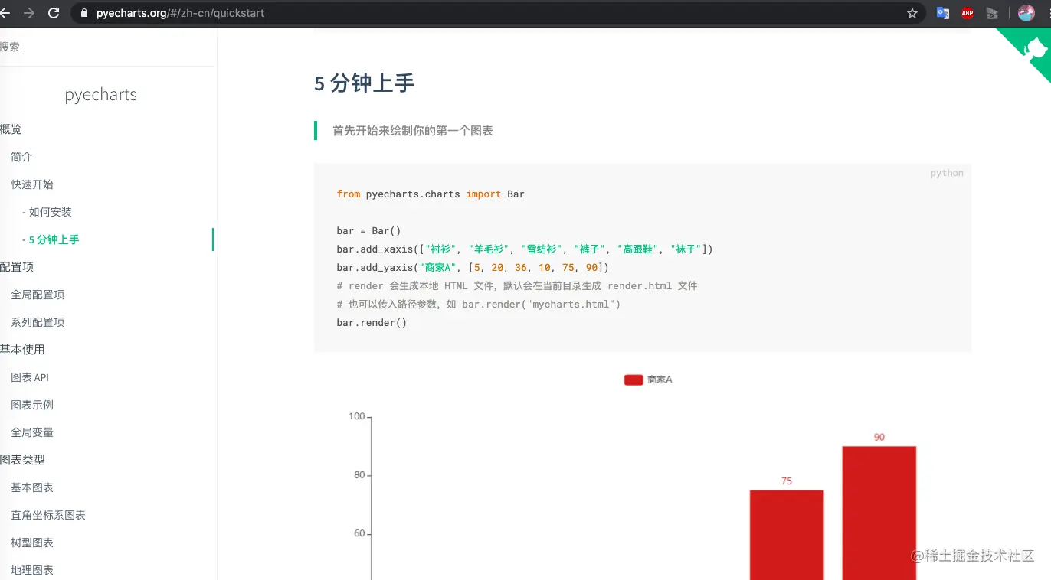The height and width of the screenshot is (580, 1051).
Task: Click the address bar URL pyecharts.org/#/zh-cn/quickstart
Action: 180,13
